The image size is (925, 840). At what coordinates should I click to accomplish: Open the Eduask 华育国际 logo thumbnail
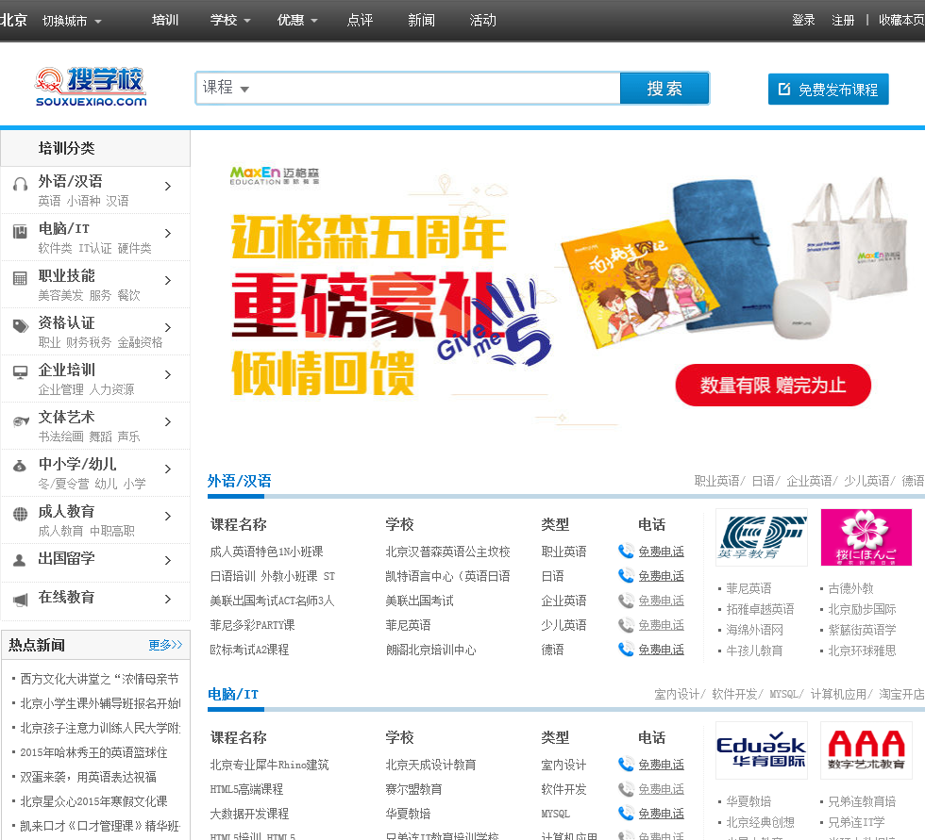coord(762,750)
